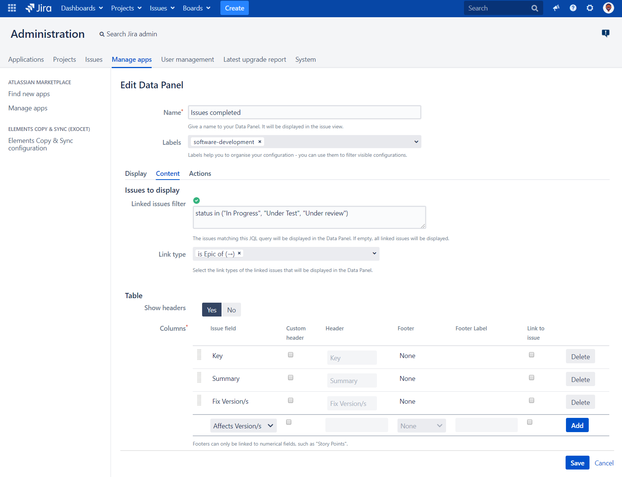This screenshot has width=622, height=477.
Task: Check Link to issue for Fix Version/s
Action: coord(531,400)
